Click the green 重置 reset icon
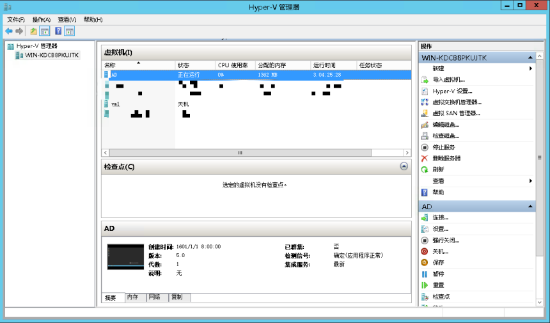Screen dimensions: 550x323 coord(425,285)
